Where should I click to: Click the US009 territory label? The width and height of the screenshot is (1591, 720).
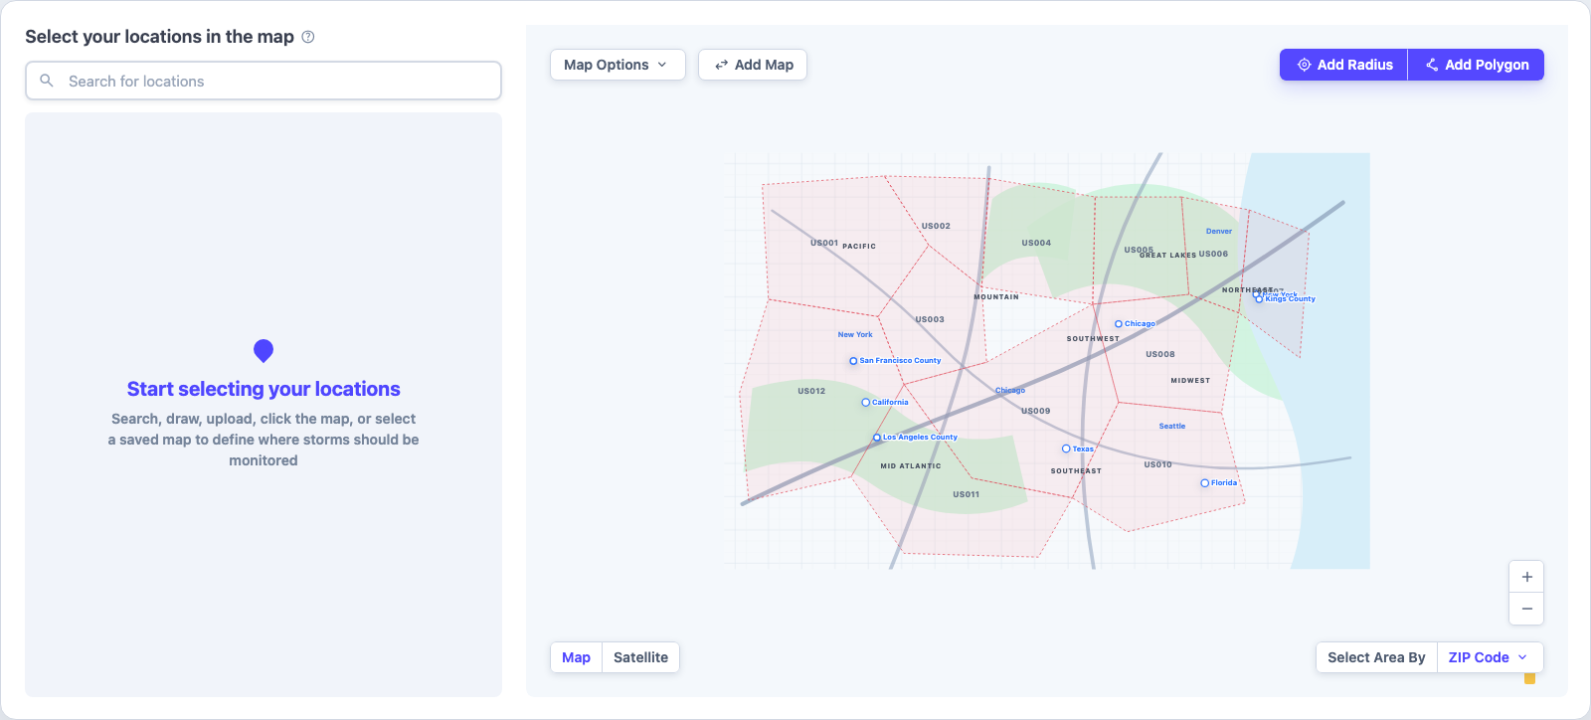click(x=1035, y=411)
